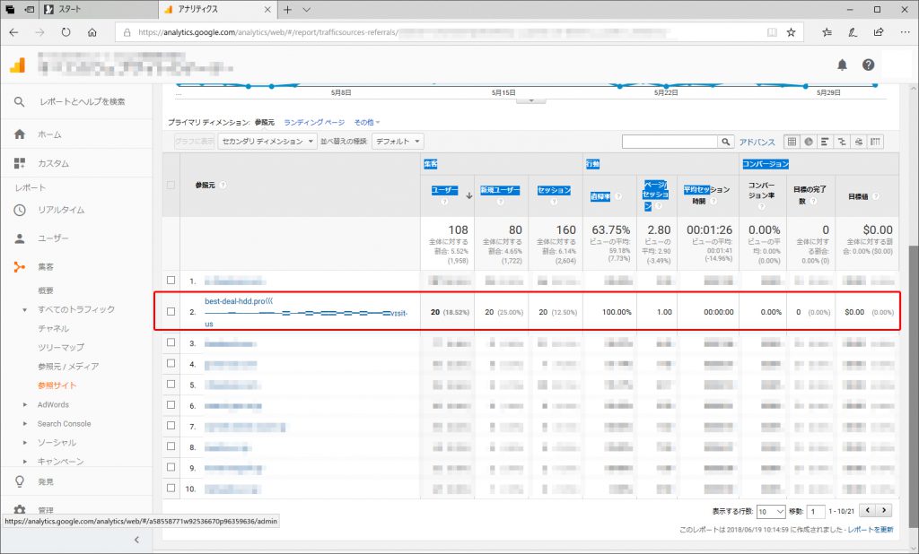This screenshot has height=554, width=919.
Task: Click the 移動 row number field
Action: (815, 511)
